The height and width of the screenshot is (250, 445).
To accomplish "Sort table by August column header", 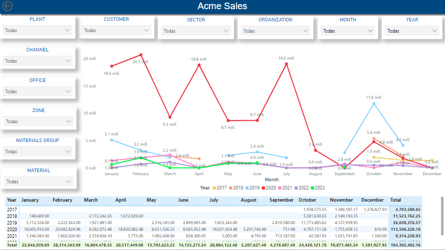I will pyautogui.click(x=249, y=200).
